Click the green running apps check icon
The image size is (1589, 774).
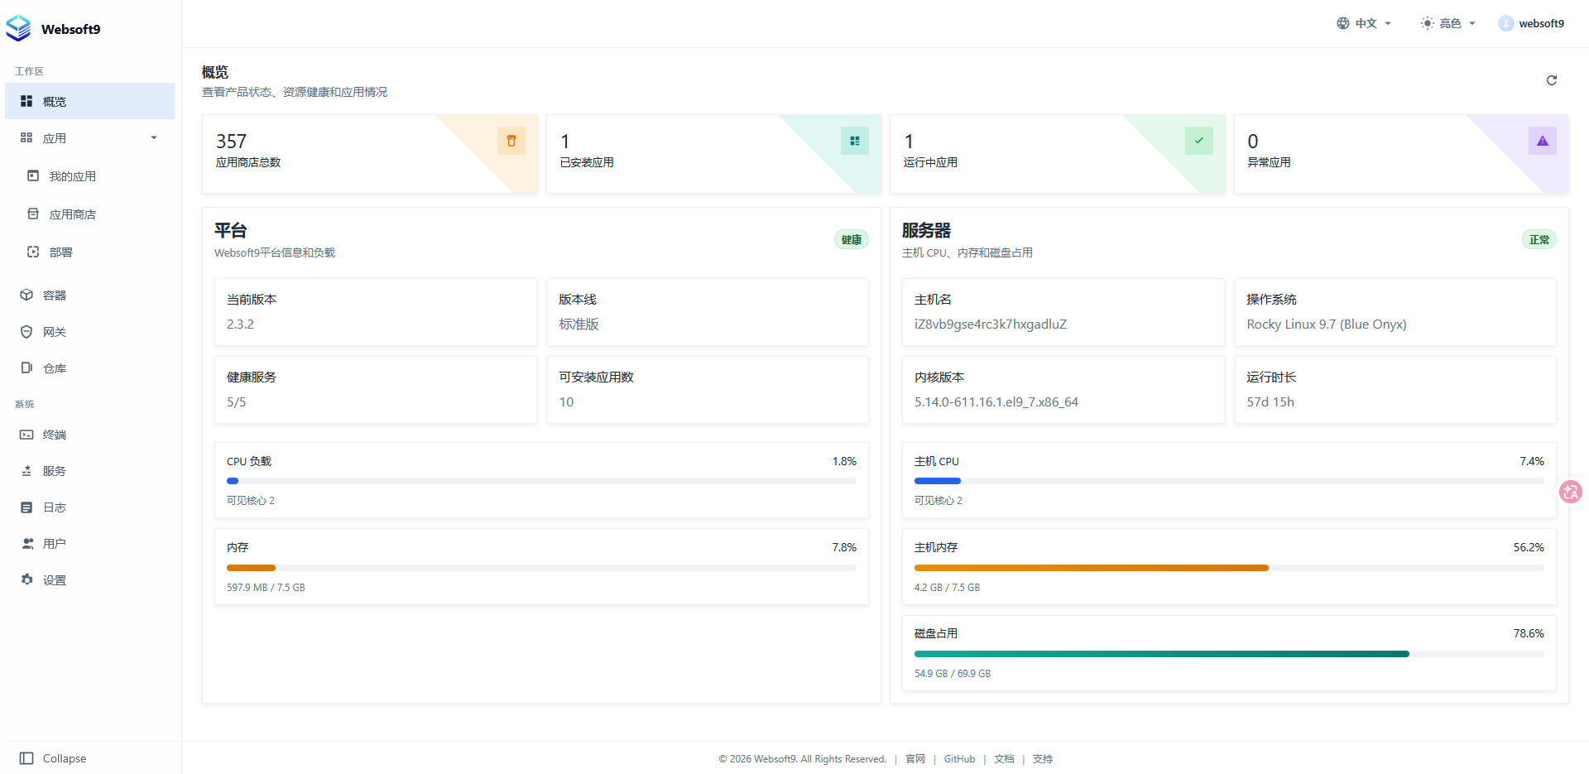(1199, 141)
